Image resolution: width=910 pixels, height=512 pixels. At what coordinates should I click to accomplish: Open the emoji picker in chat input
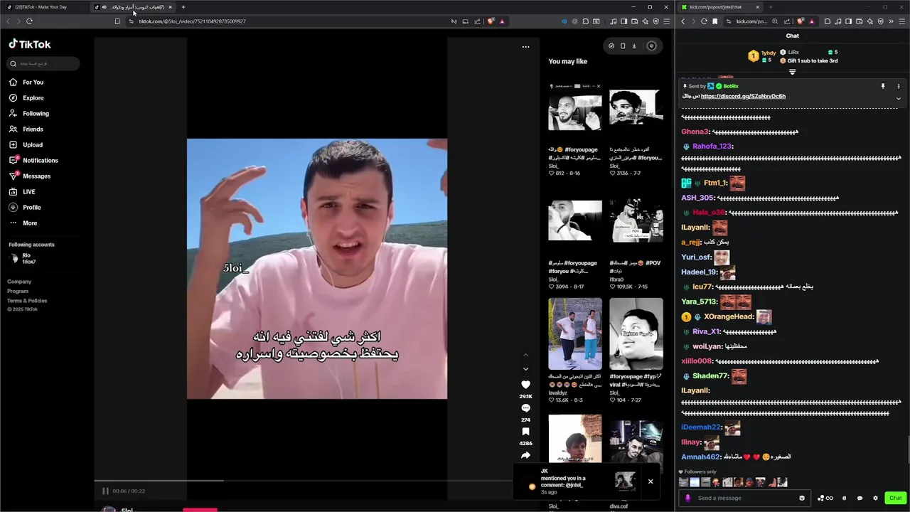[802, 498]
